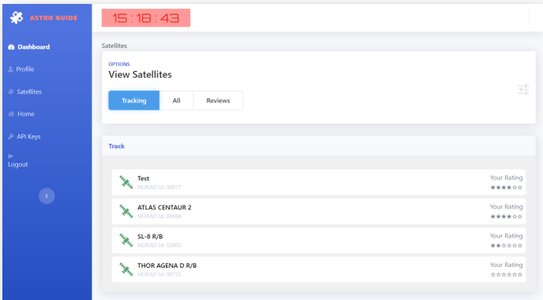Click the green satellite icon next to Test
543x300 pixels.
(x=126, y=182)
